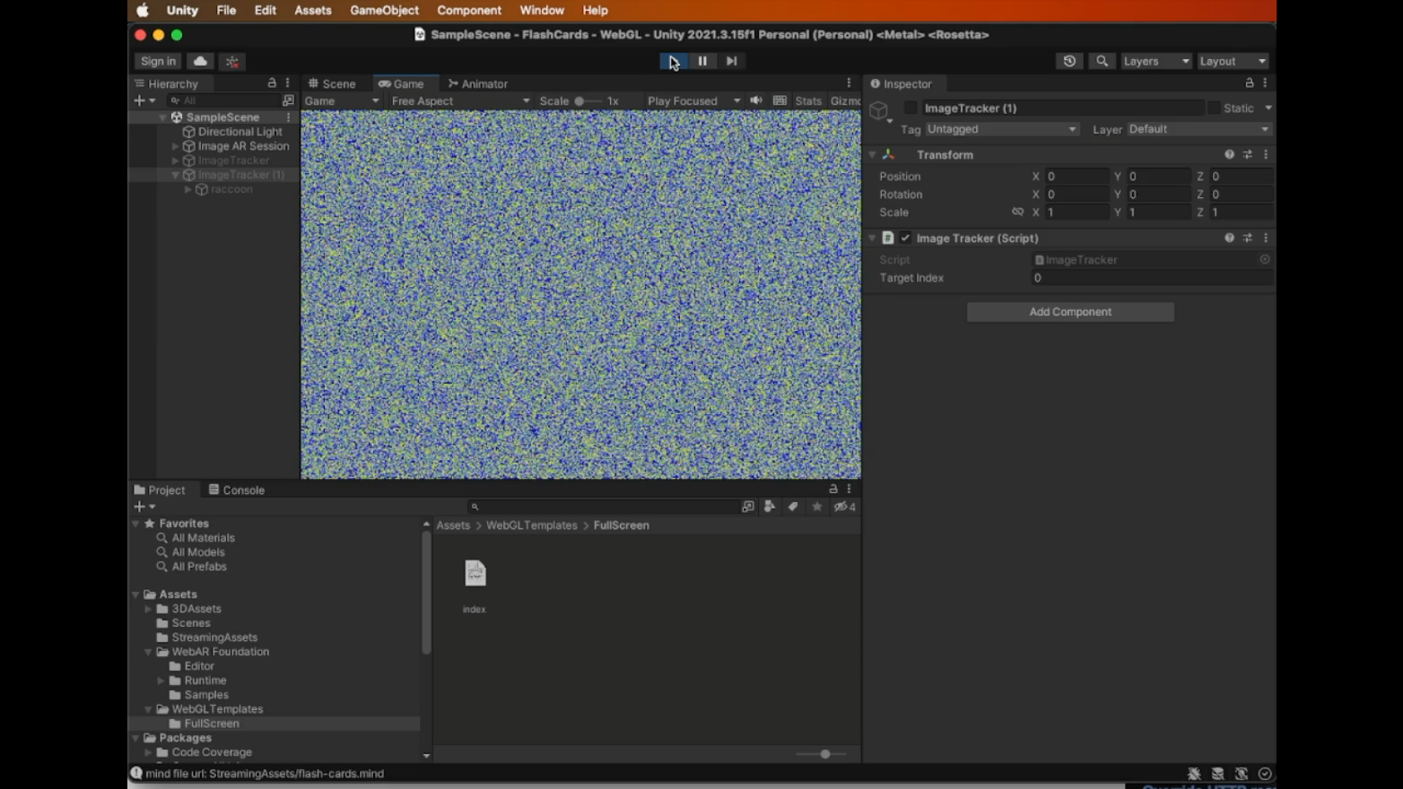Screen dimensions: 1403x789
Task: Click the collab settings icon next to cloud
Action: coord(232,61)
